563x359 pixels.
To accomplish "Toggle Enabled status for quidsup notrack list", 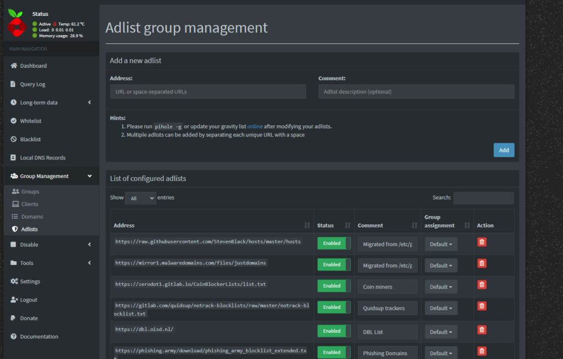I will [334, 307].
